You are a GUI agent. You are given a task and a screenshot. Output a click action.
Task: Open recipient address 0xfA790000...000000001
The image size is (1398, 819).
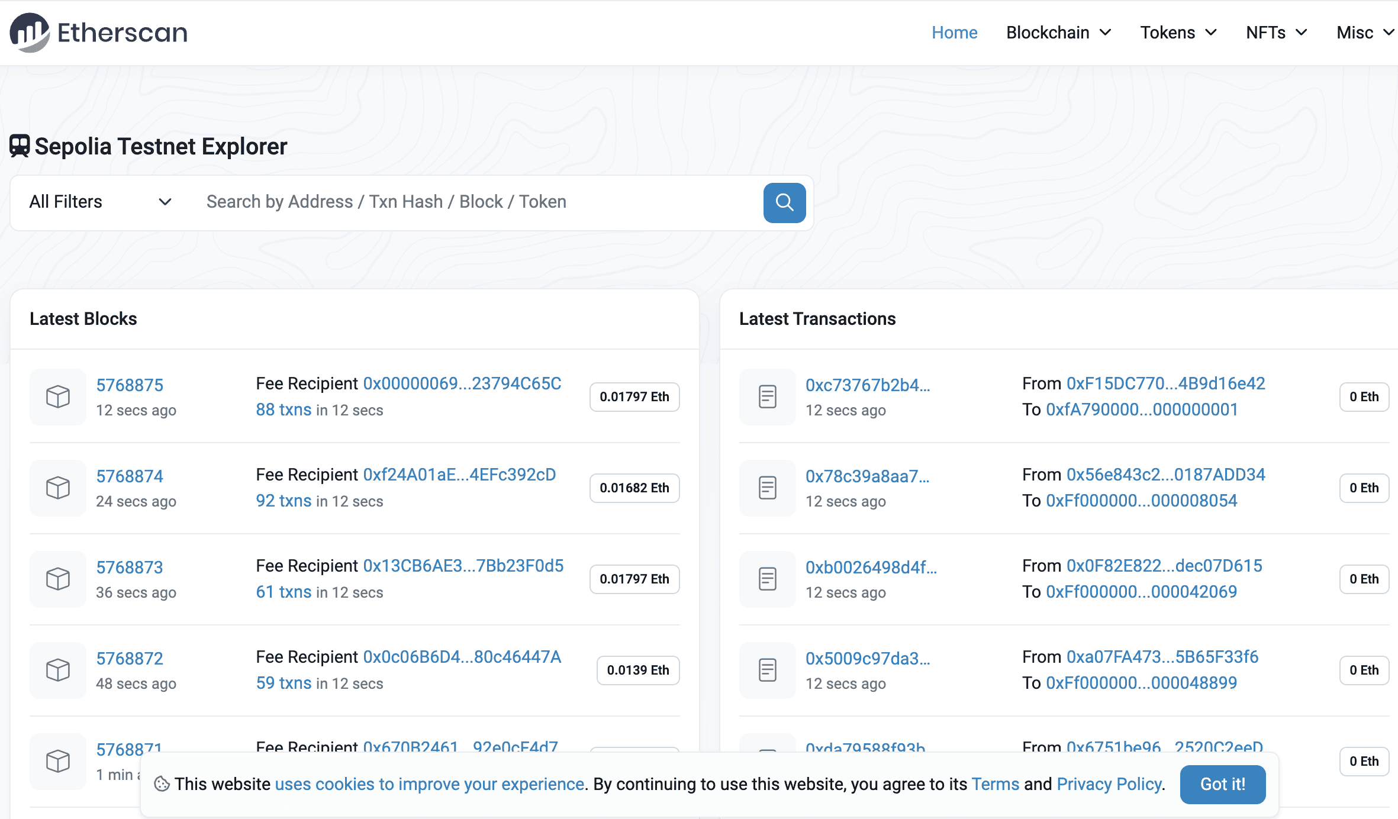point(1142,409)
